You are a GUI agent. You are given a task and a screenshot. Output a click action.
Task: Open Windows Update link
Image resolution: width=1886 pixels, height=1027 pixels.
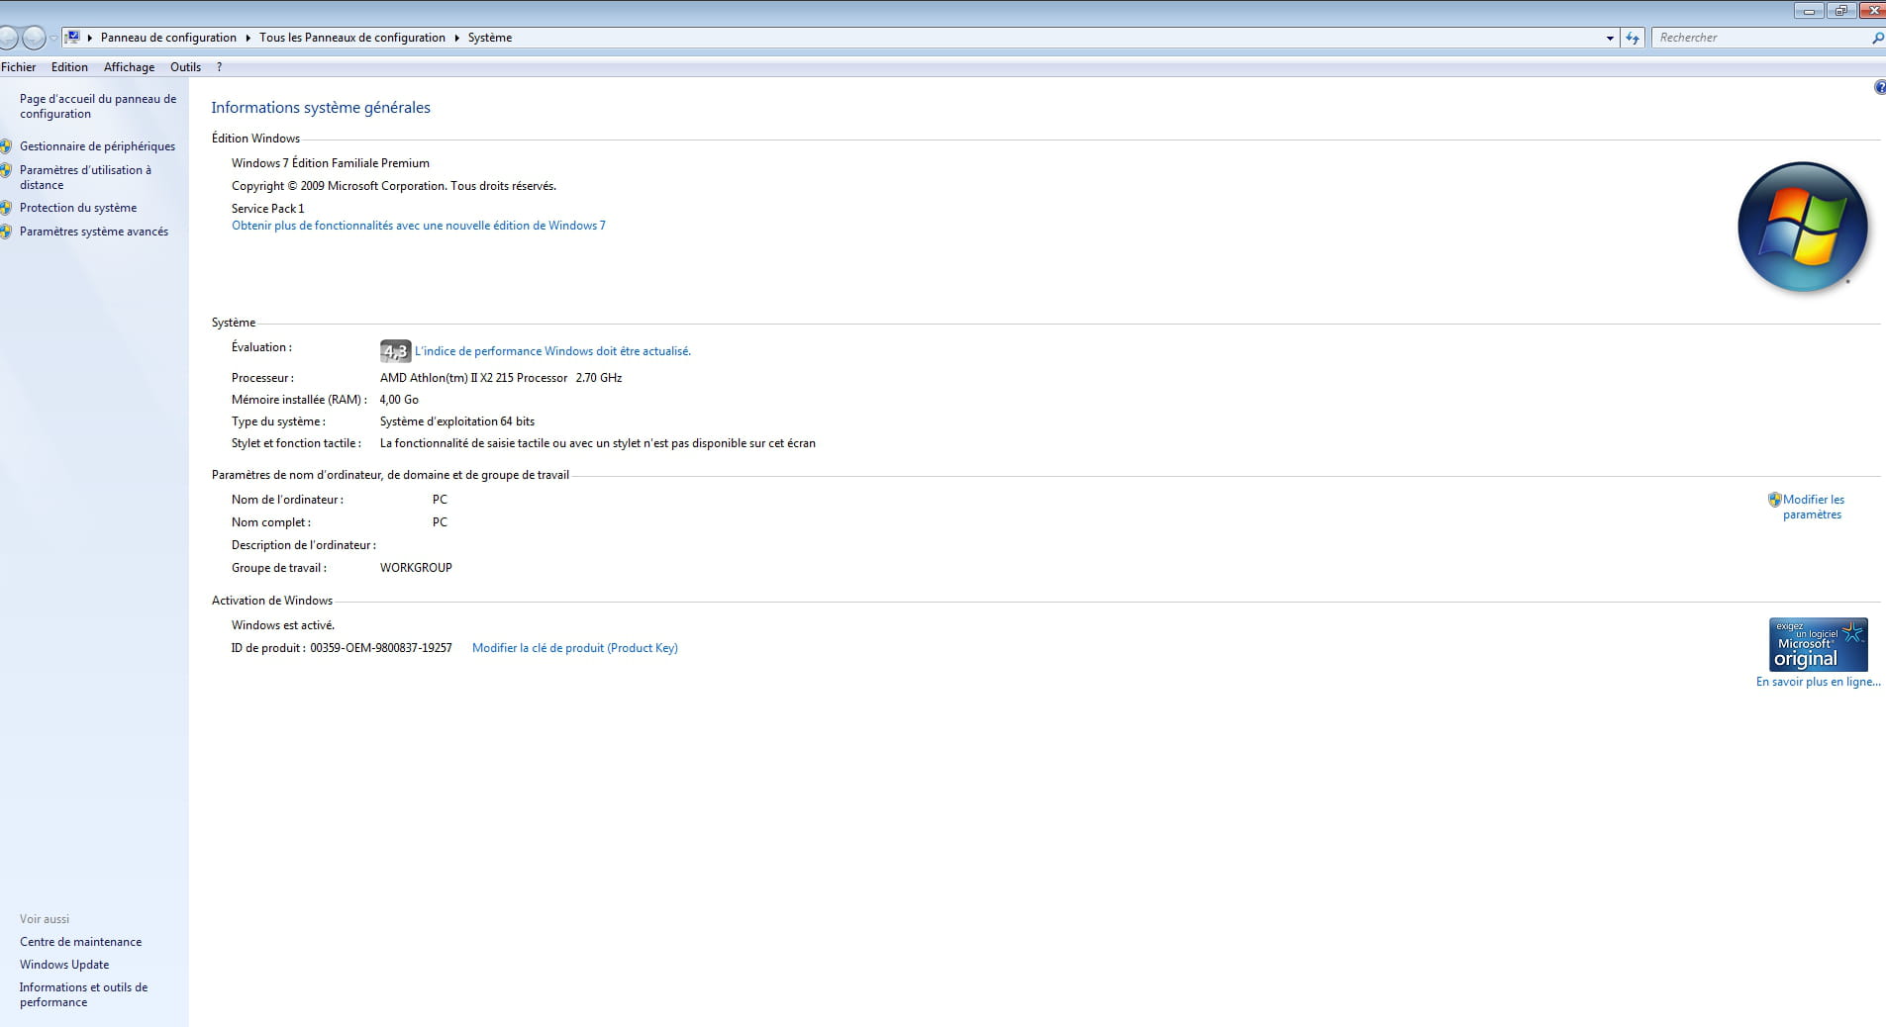(64, 965)
